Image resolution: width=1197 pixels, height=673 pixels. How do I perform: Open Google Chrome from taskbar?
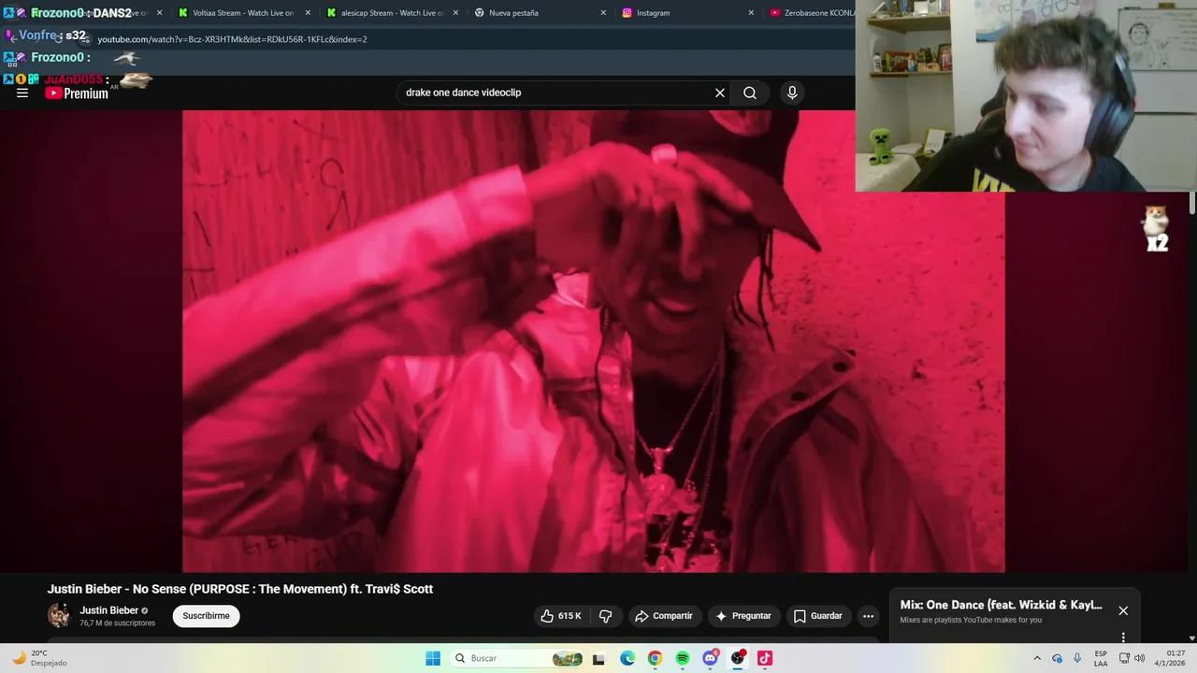[x=655, y=658]
